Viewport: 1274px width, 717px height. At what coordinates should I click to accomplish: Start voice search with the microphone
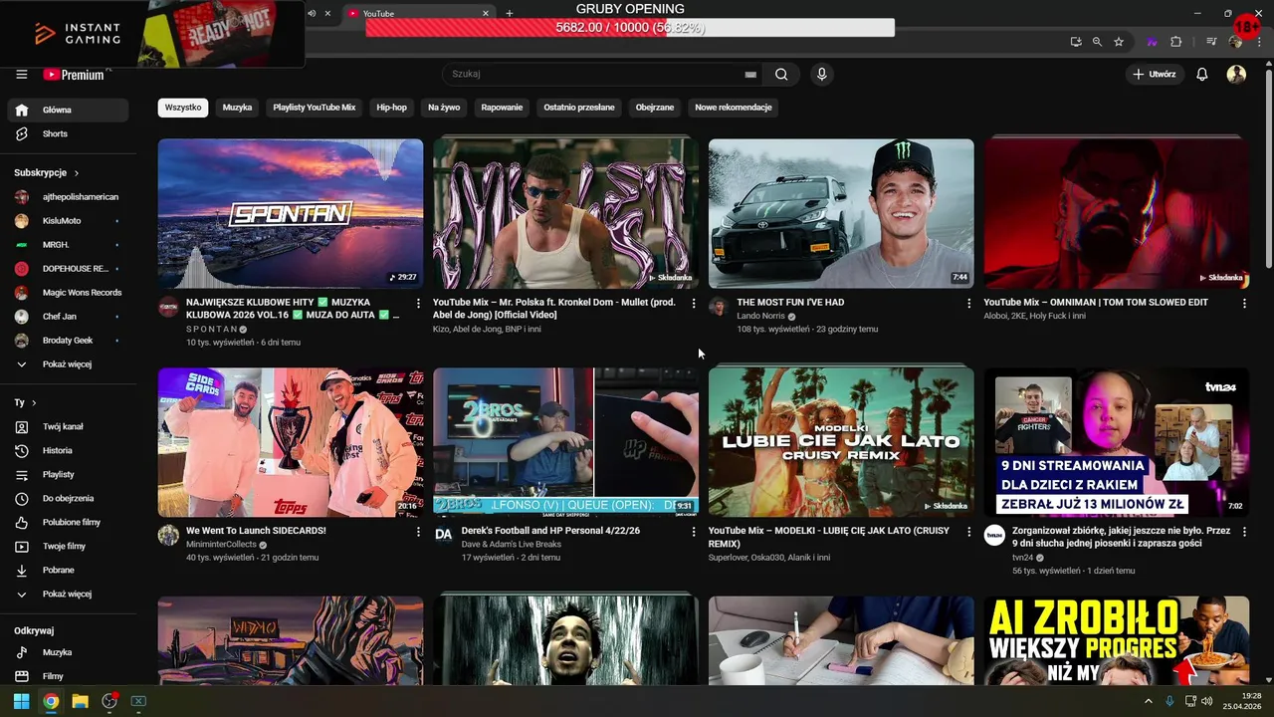click(821, 75)
